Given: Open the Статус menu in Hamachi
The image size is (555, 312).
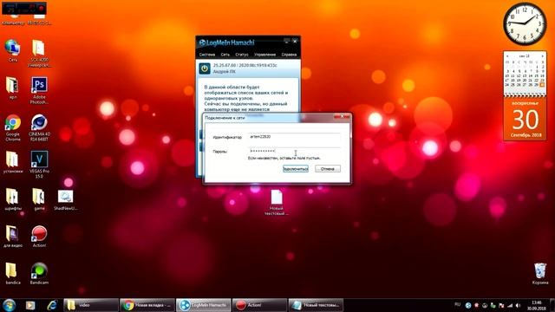Looking at the screenshot, I should point(242,55).
